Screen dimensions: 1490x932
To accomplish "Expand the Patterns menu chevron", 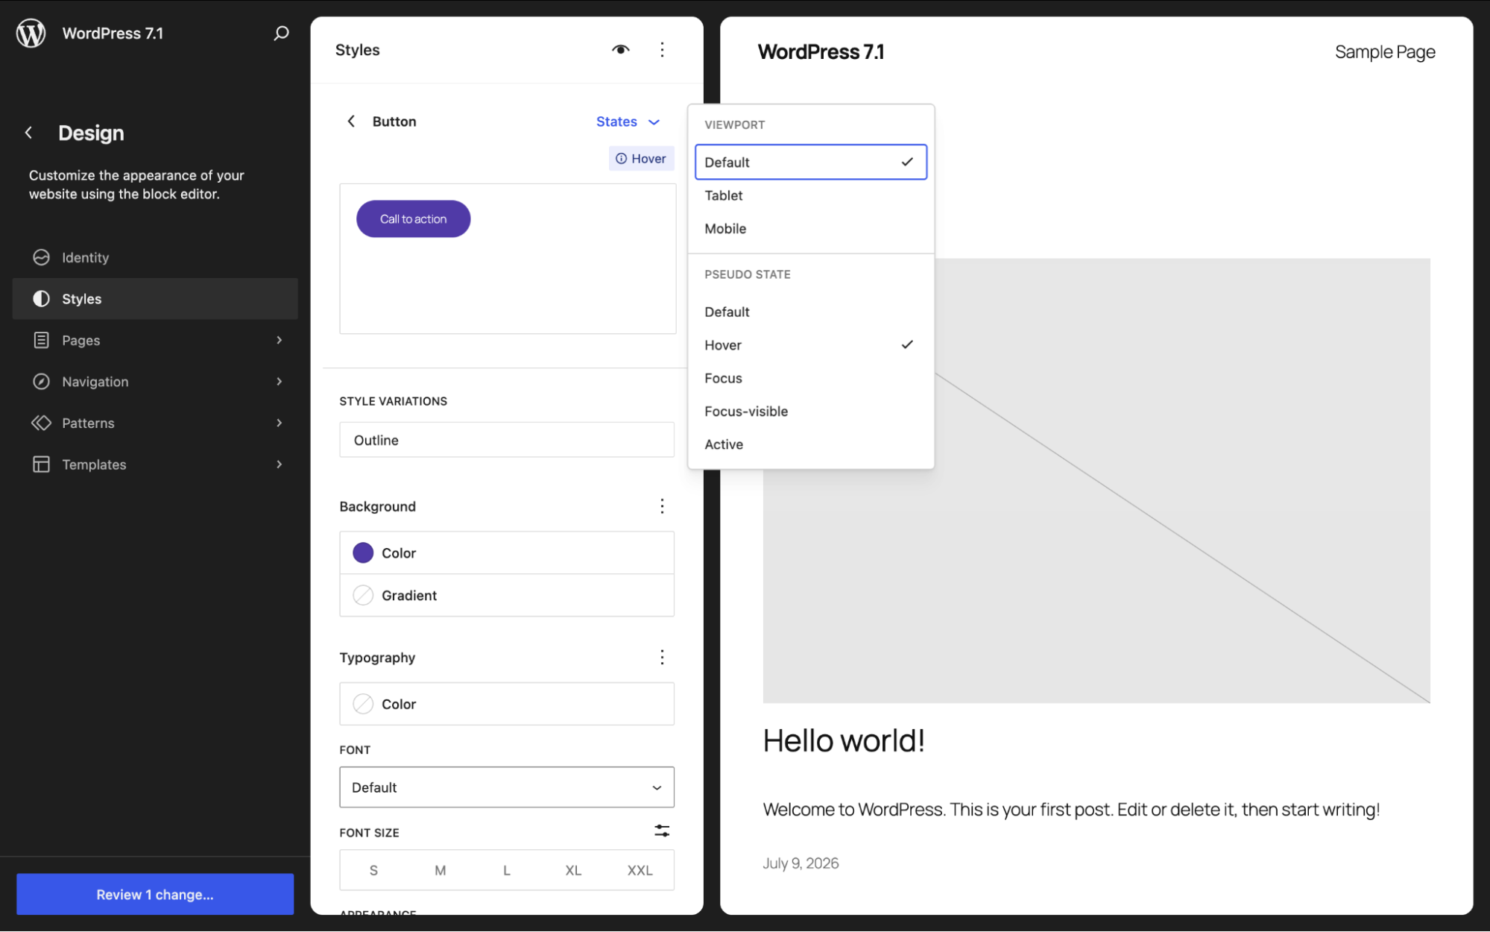I will click(x=280, y=423).
